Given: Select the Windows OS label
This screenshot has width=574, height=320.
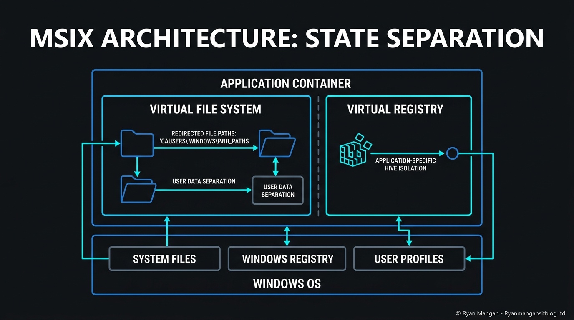Looking at the screenshot, I should tap(287, 284).
